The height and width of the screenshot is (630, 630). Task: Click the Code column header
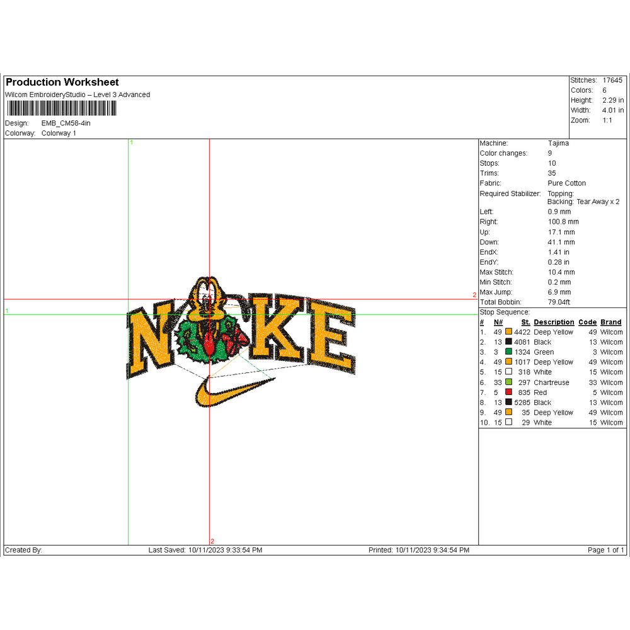(x=587, y=322)
